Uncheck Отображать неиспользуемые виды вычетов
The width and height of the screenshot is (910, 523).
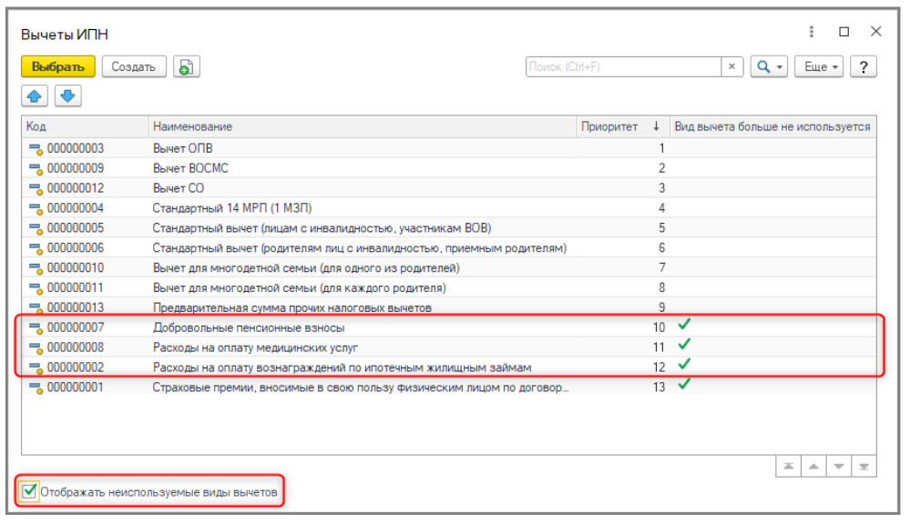pyautogui.click(x=30, y=491)
